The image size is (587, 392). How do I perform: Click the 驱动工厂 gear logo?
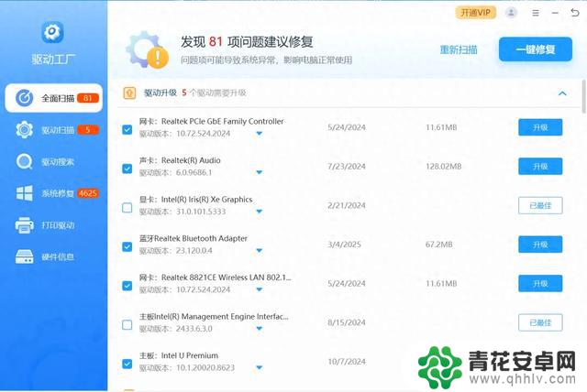point(52,32)
